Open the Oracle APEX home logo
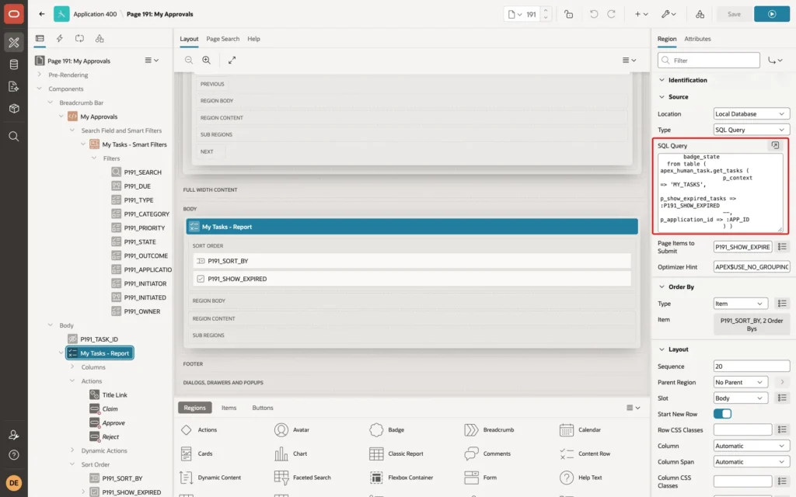Viewport: 796px width, 497px height. pyautogui.click(x=14, y=14)
